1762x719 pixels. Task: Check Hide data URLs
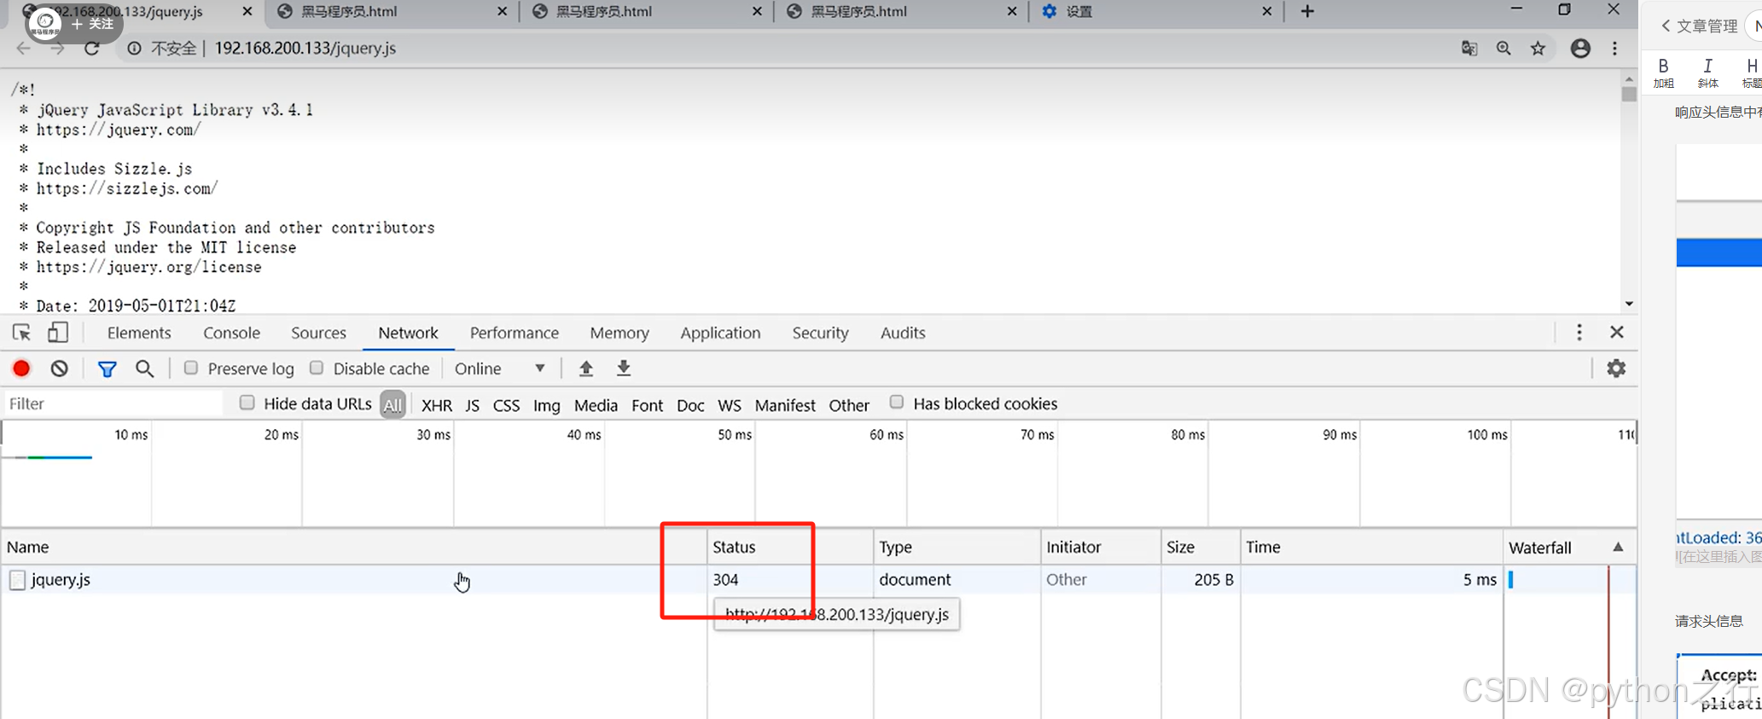point(247,403)
